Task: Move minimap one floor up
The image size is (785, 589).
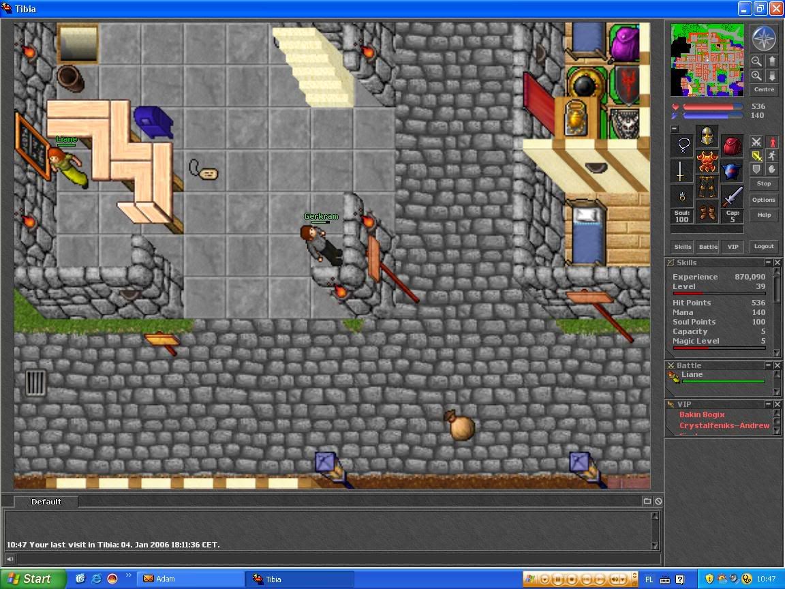Action: tap(771, 61)
